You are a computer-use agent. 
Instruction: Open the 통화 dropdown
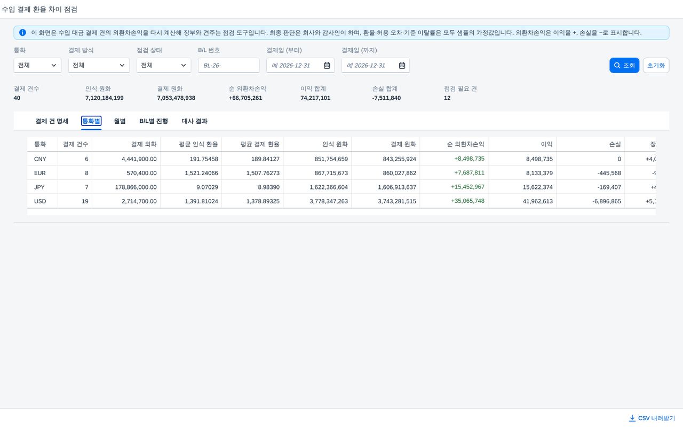point(37,65)
